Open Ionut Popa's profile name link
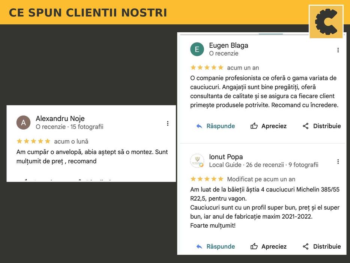Viewport: 350px width, 263px height. point(226,157)
